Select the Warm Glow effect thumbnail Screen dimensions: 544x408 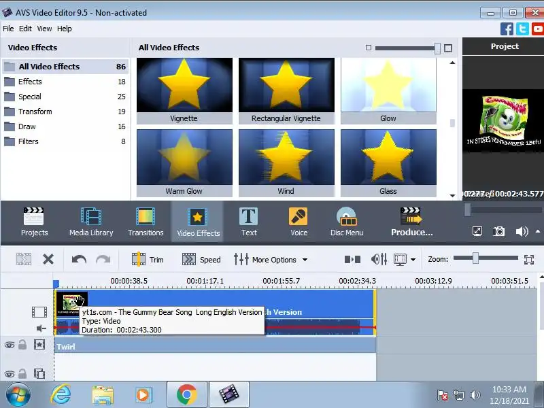[184, 163]
